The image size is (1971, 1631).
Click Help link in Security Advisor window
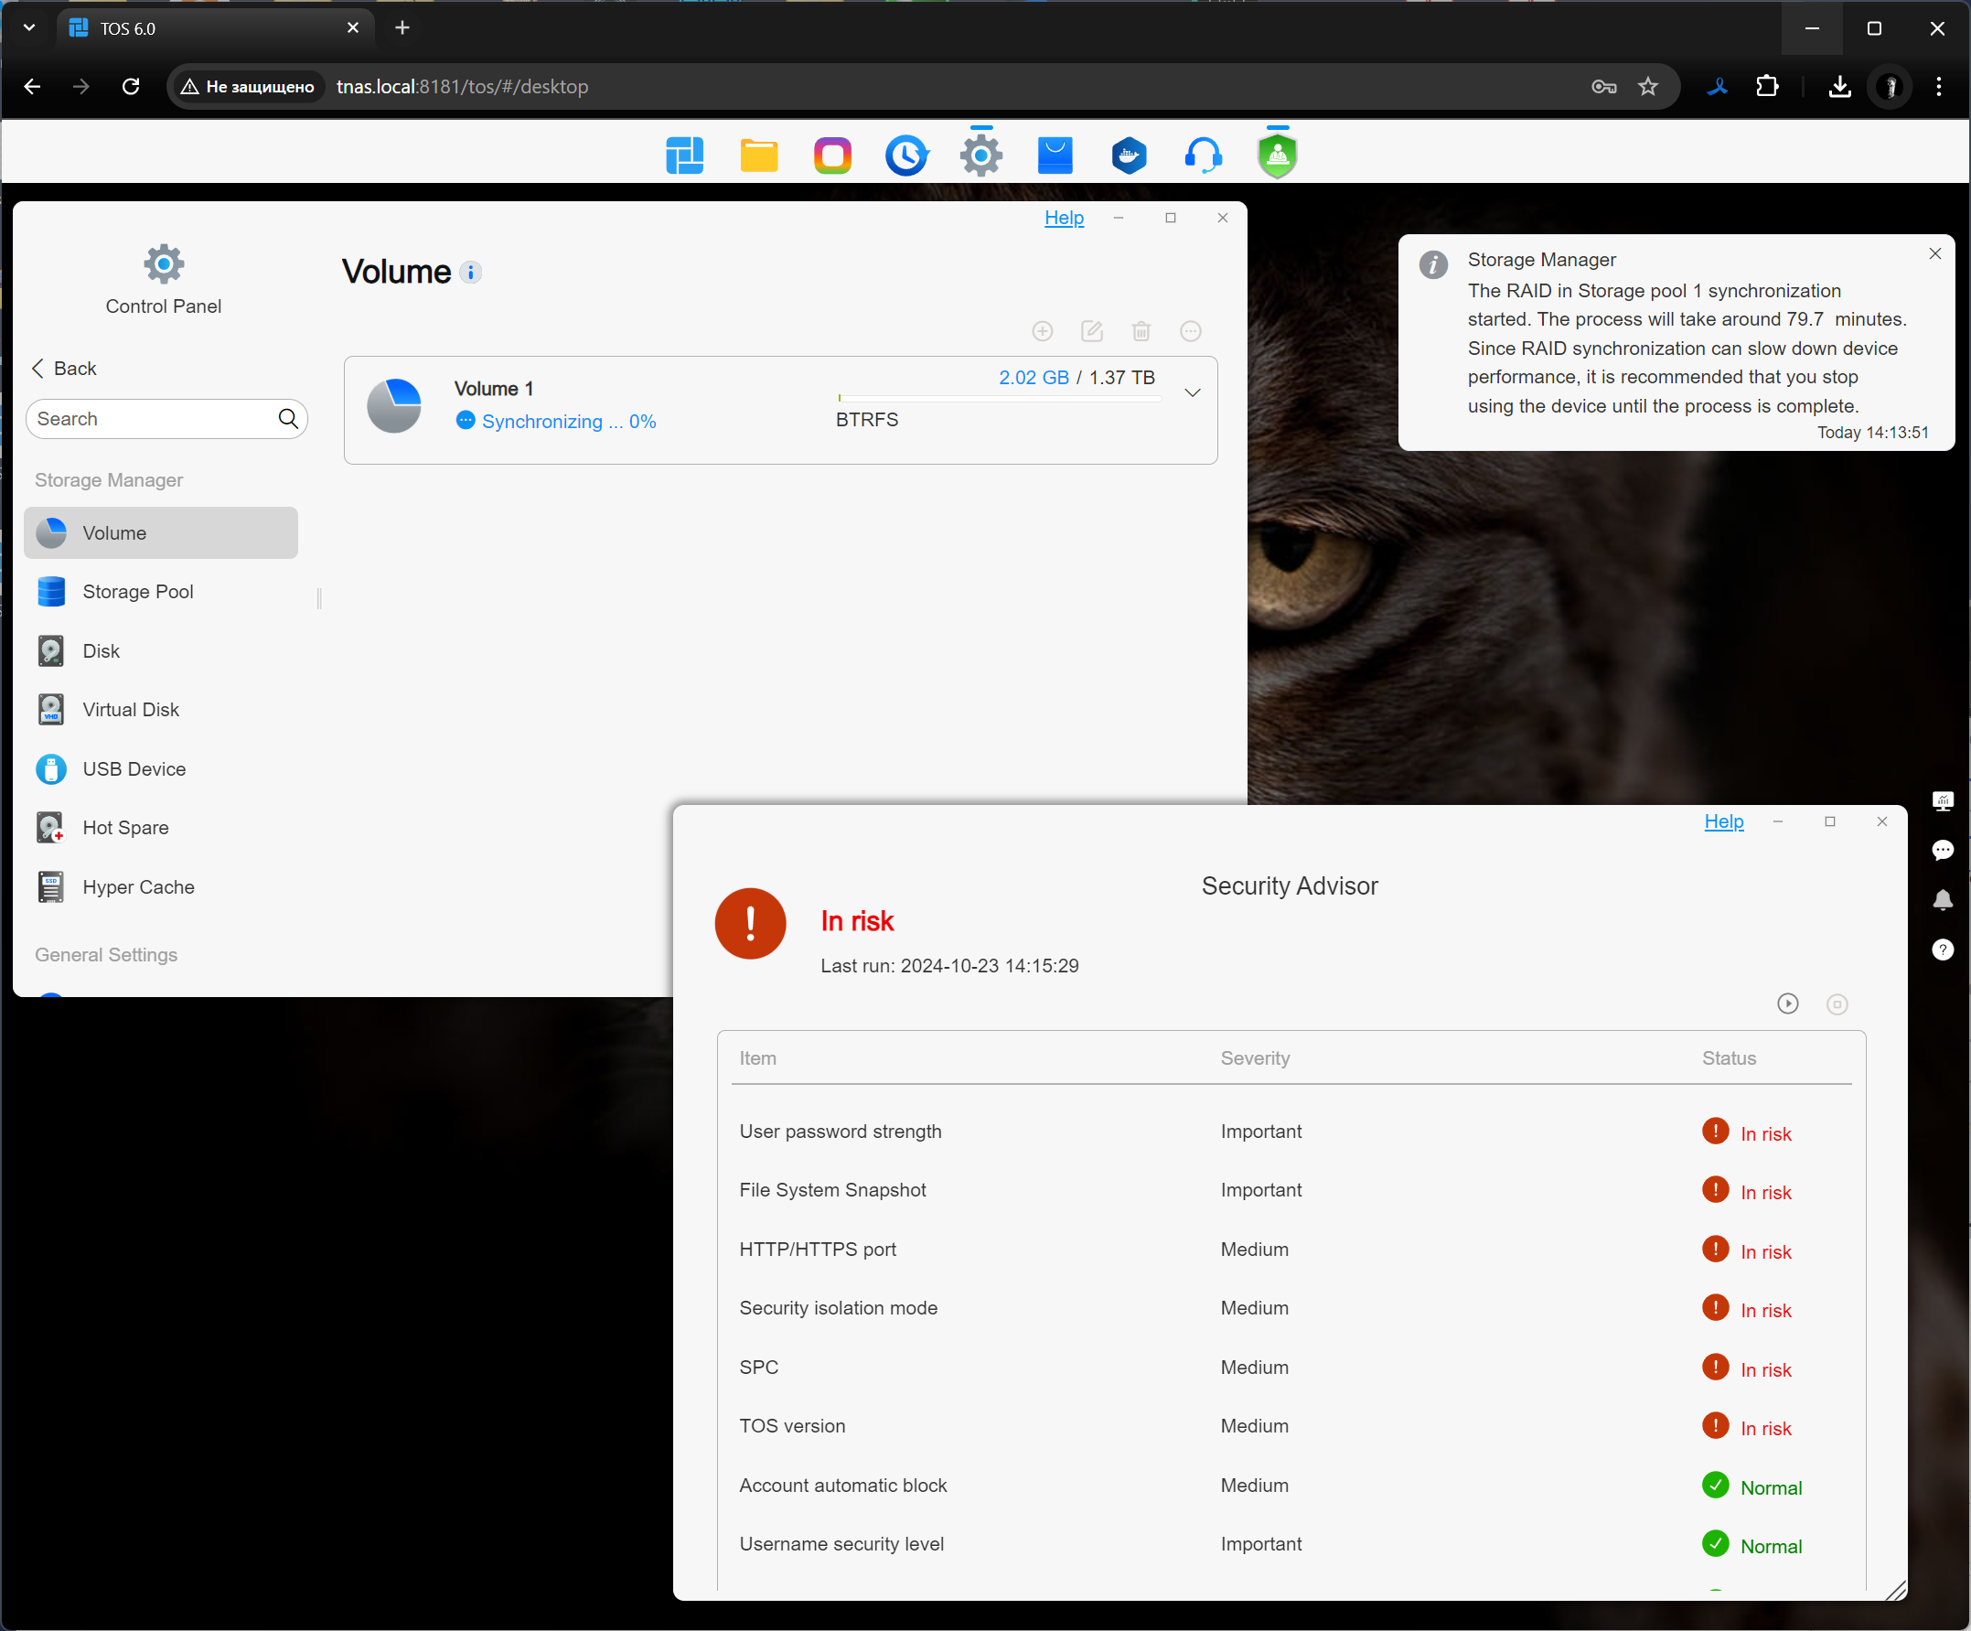click(1723, 821)
